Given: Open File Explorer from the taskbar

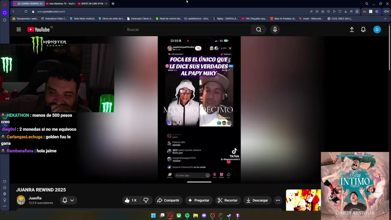Looking at the screenshot, I should click(195, 215).
